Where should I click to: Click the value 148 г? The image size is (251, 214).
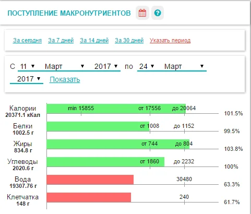point(23,204)
